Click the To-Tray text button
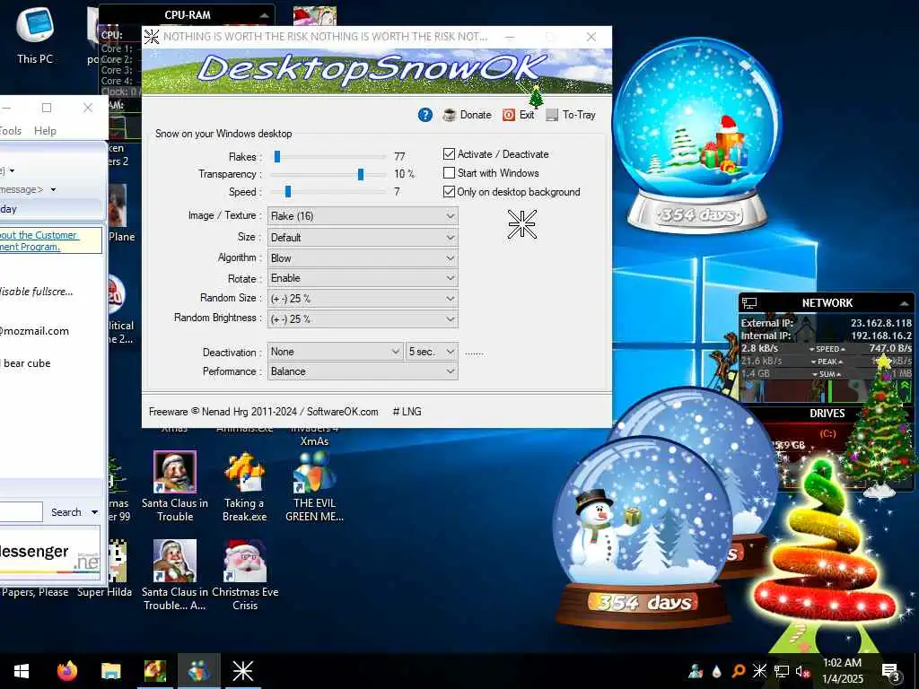Screen dimensions: 919x689 pyautogui.click(x=579, y=115)
